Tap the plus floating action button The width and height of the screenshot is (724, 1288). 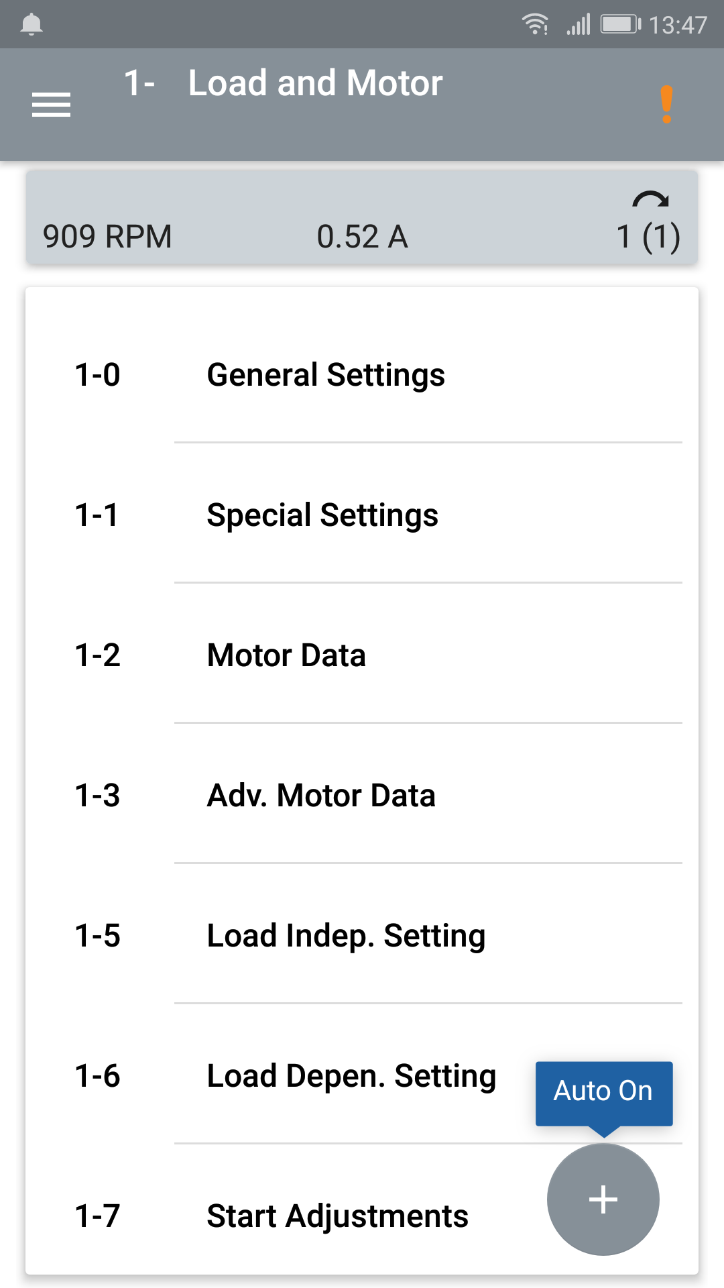click(x=603, y=1199)
